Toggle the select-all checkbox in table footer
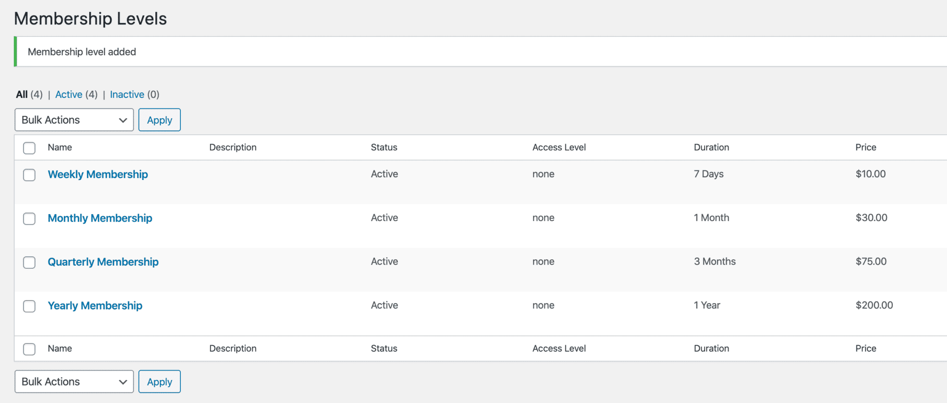Screen dimensions: 947x403 (x=29, y=349)
